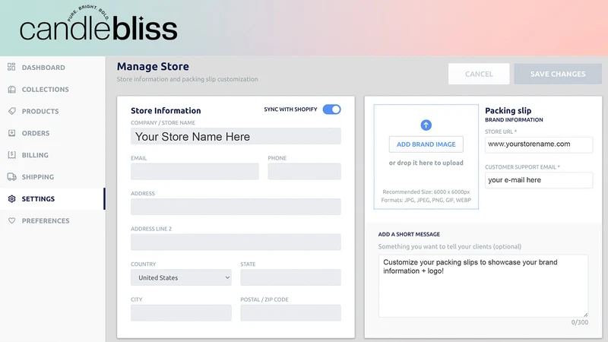Viewport: 608px width, 342px height.
Task: Click the Brand Information label
Action: pyautogui.click(x=514, y=120)
